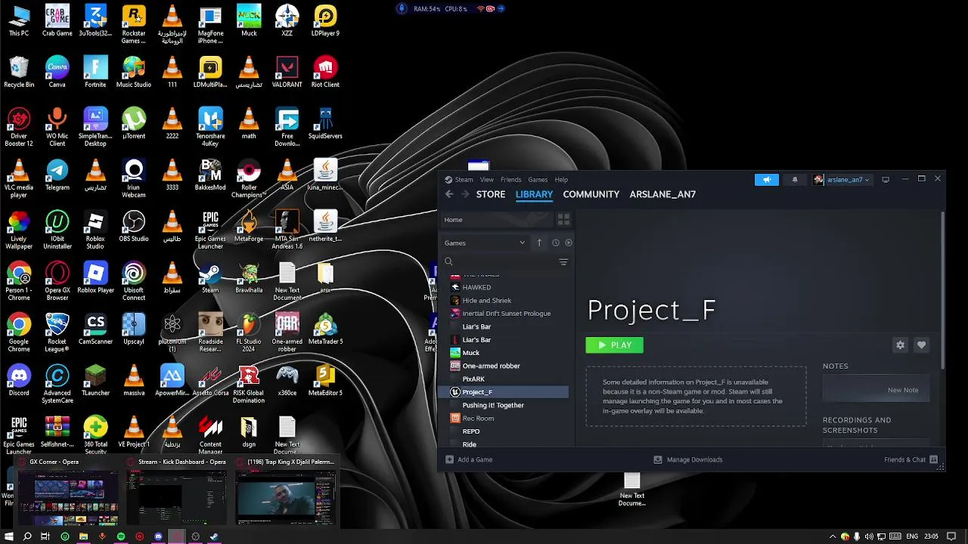Open Manage Downloads
The height and width of the screenshot is (544, 968).
[x=688, y=459]
